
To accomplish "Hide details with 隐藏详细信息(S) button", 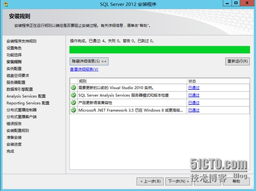I will pos(89,61).
